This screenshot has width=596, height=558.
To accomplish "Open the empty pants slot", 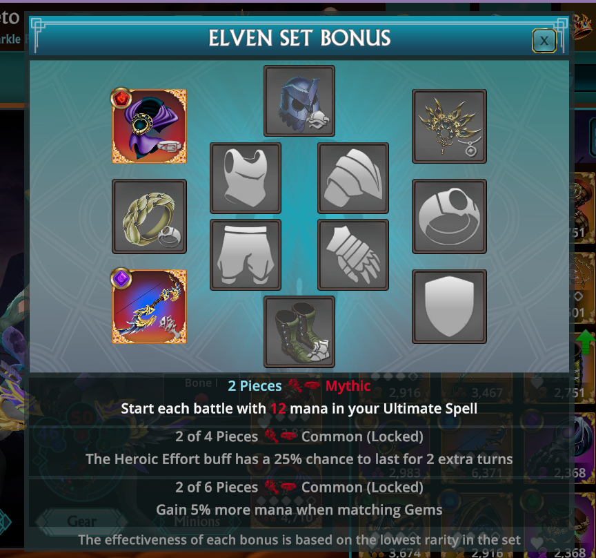I will pos(246,255).
